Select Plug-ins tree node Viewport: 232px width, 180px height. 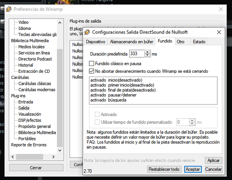point(18,96)
